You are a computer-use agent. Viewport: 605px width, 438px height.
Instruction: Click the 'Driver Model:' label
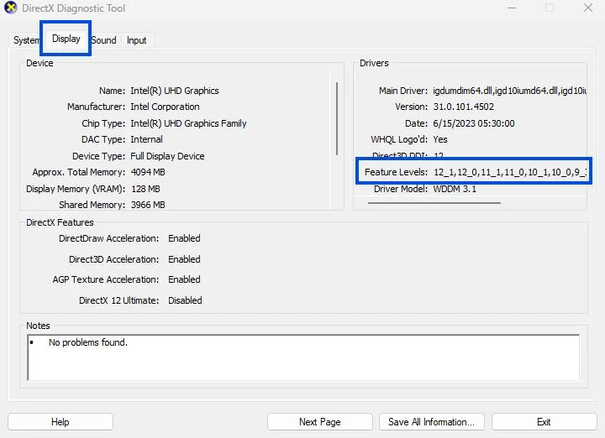401,189
